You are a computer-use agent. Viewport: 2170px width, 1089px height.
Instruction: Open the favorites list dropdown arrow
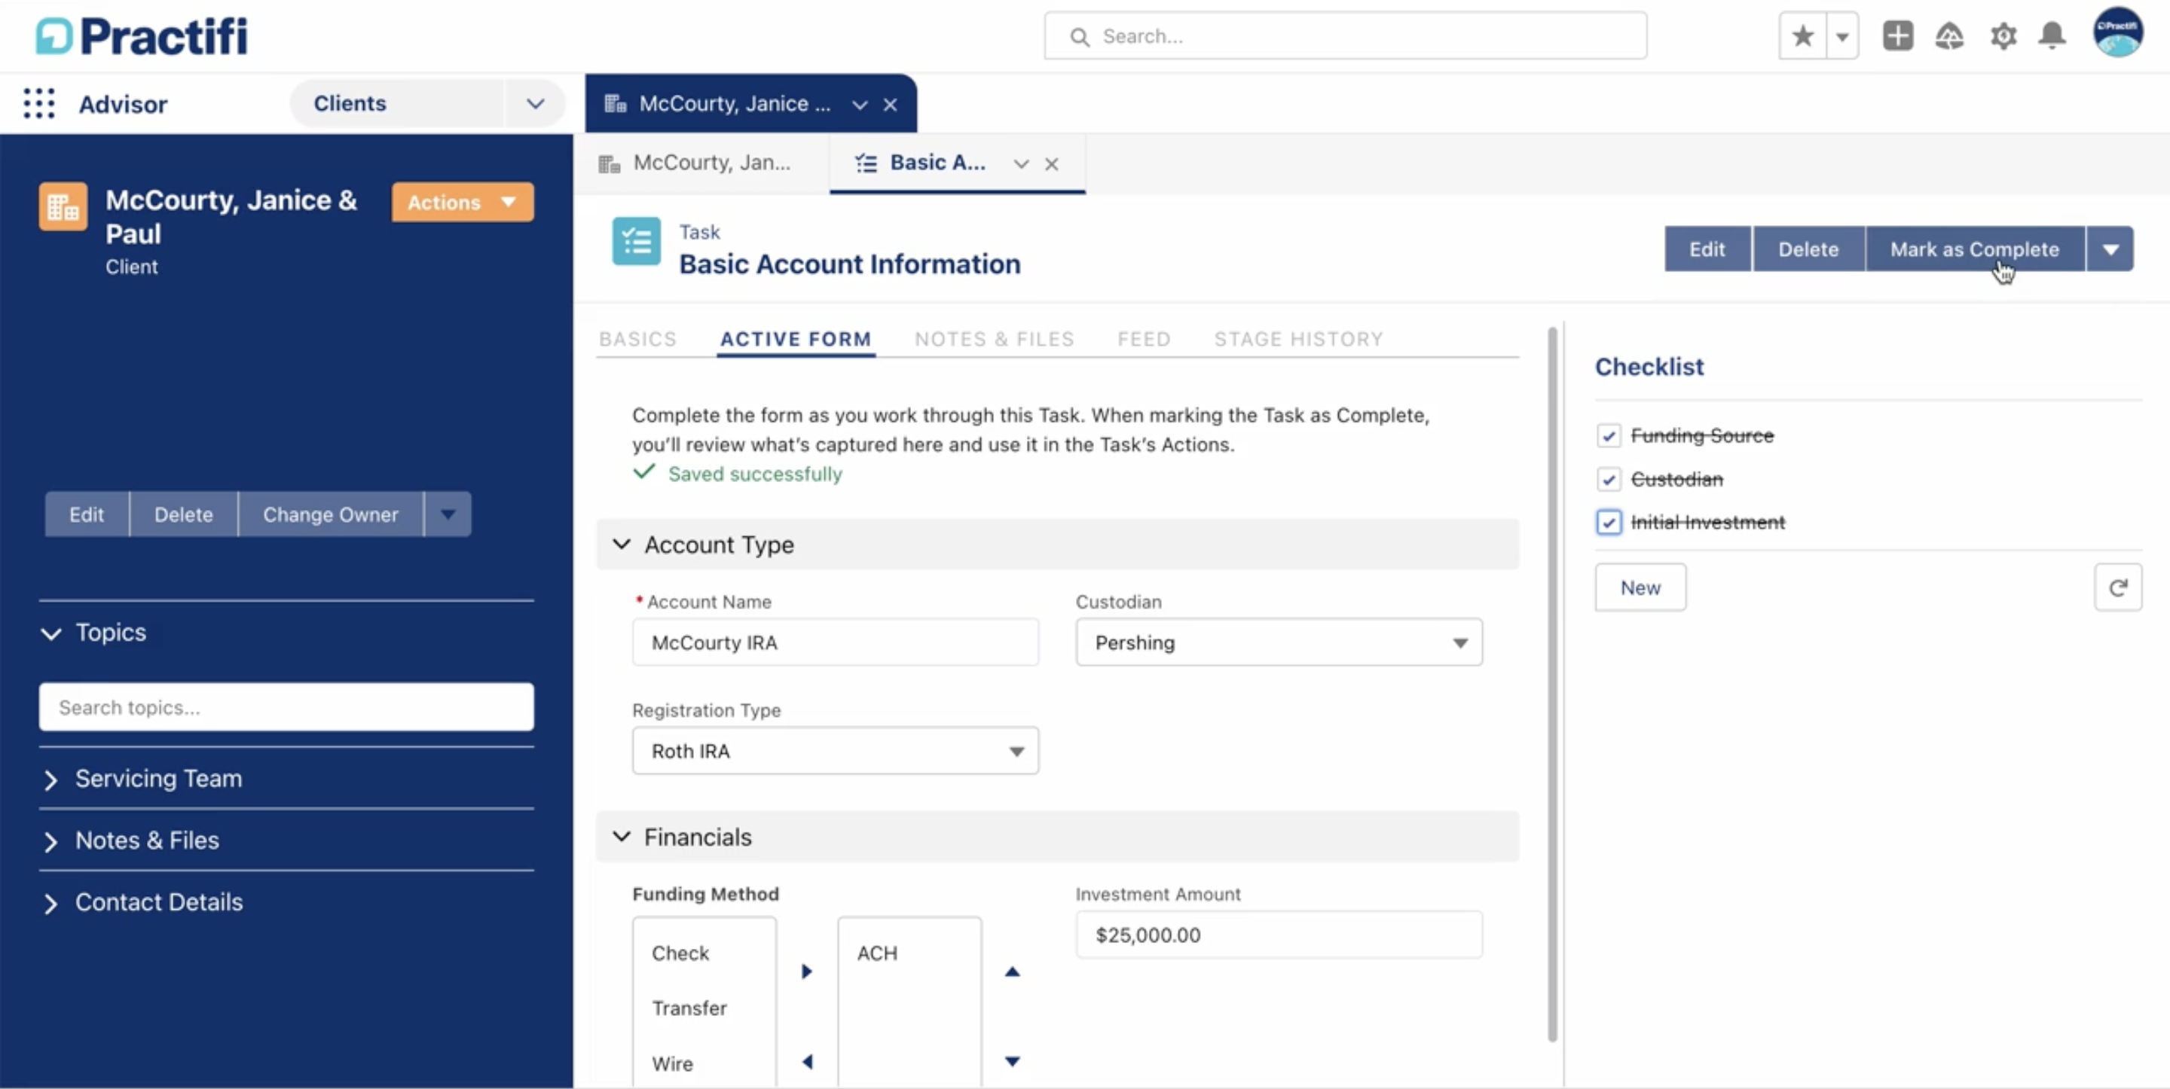[1842, 36]
